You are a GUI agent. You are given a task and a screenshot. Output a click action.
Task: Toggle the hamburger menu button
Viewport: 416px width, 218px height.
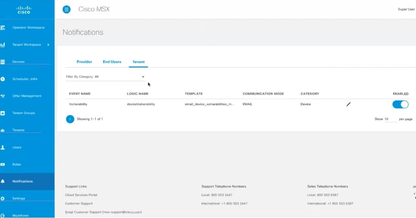click(x=67, y=10)
